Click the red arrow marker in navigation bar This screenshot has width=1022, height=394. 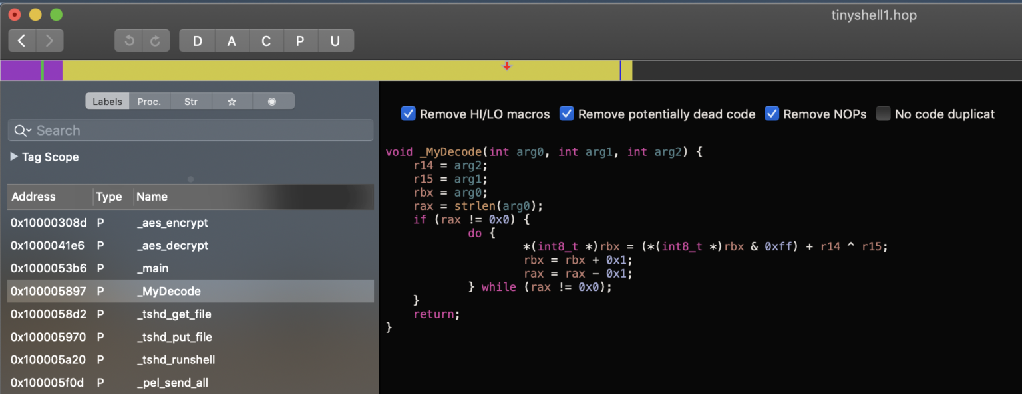point(507,66)
